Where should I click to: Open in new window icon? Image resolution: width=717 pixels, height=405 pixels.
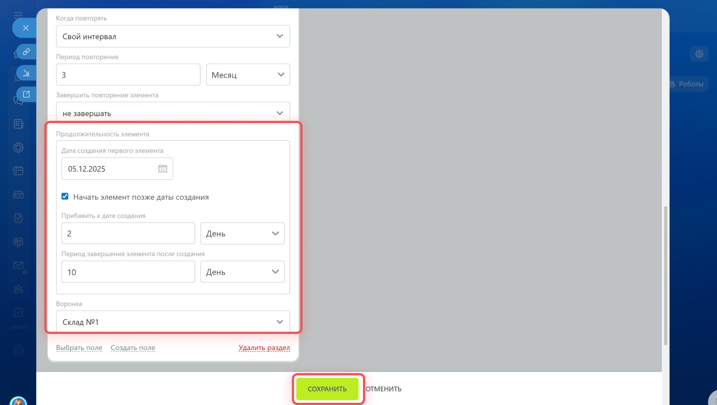click(x=26, y=94)
